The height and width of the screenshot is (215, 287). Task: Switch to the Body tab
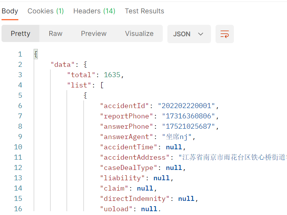tap(10, 11)
